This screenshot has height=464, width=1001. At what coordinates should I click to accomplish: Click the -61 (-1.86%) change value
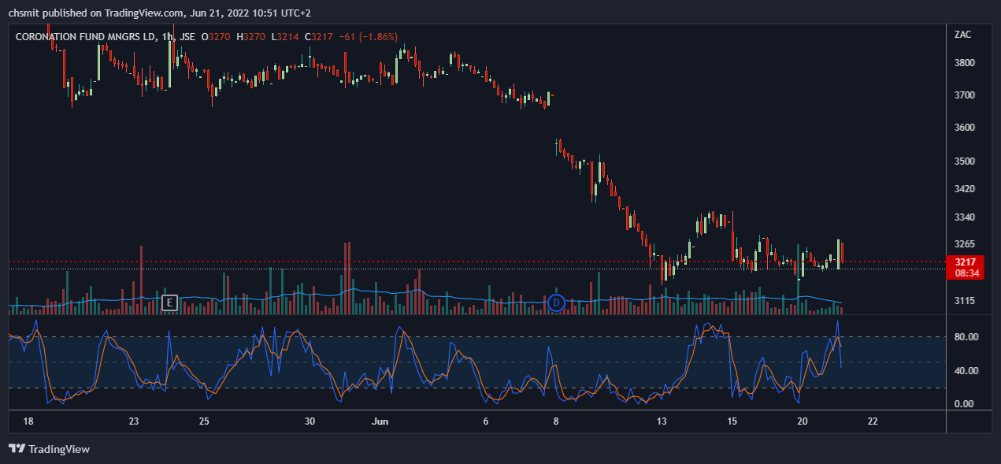(367, 36)
